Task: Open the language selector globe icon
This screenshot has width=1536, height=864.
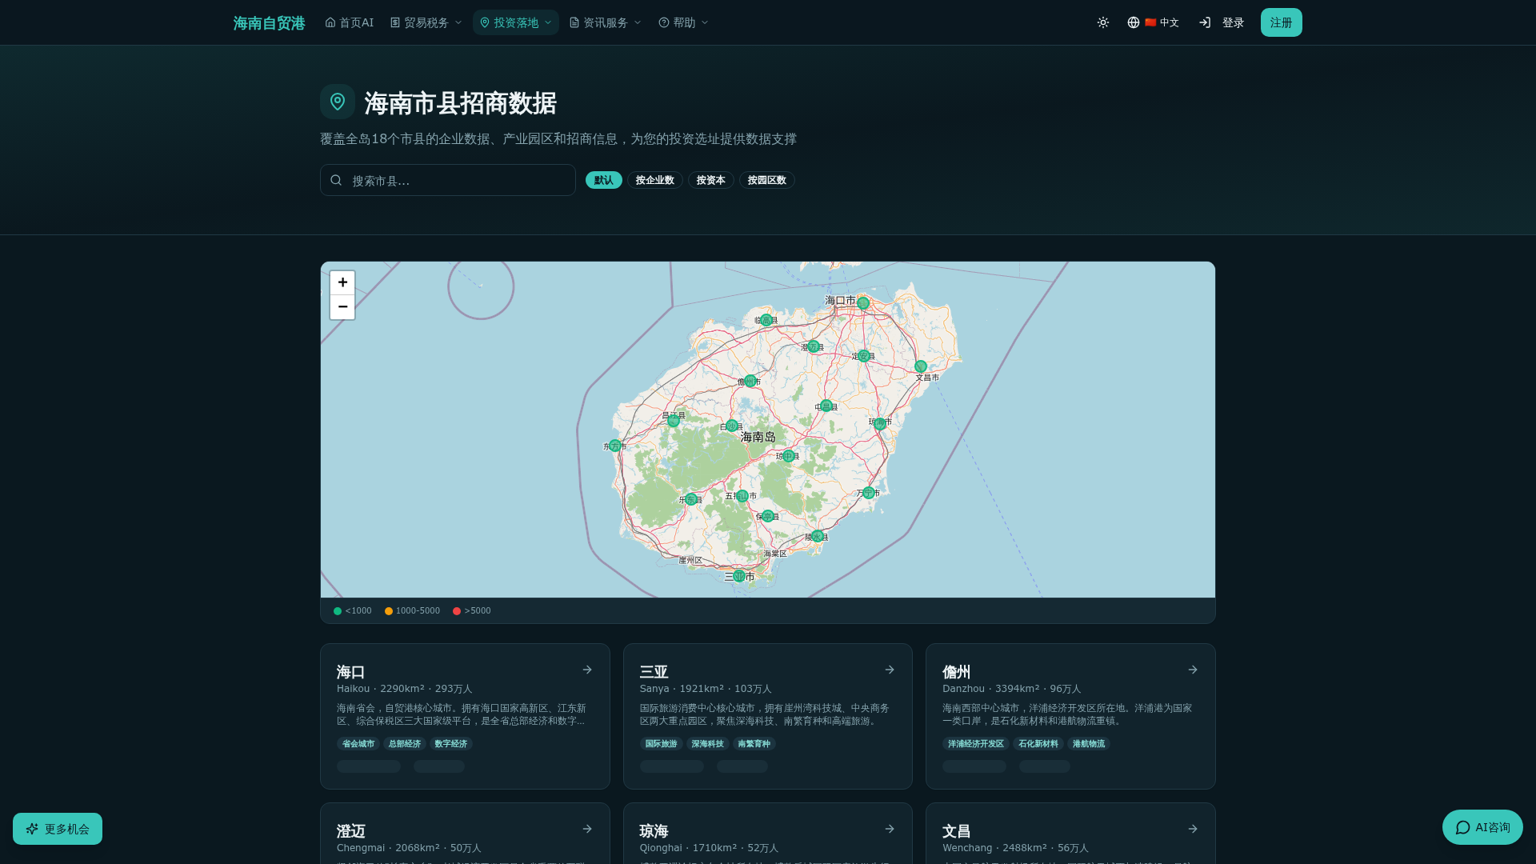Action: pyautogui.click(x=1134, y=22)
